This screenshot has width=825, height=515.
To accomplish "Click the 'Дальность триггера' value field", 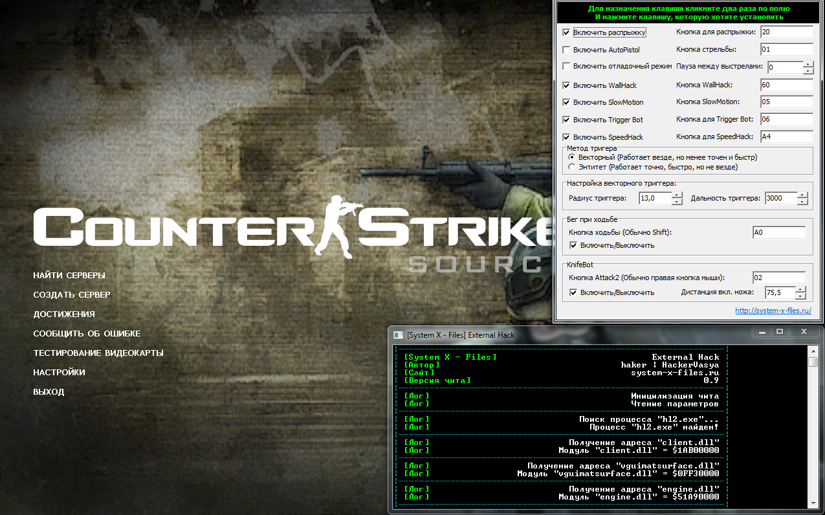I will [x=781, y=199].
